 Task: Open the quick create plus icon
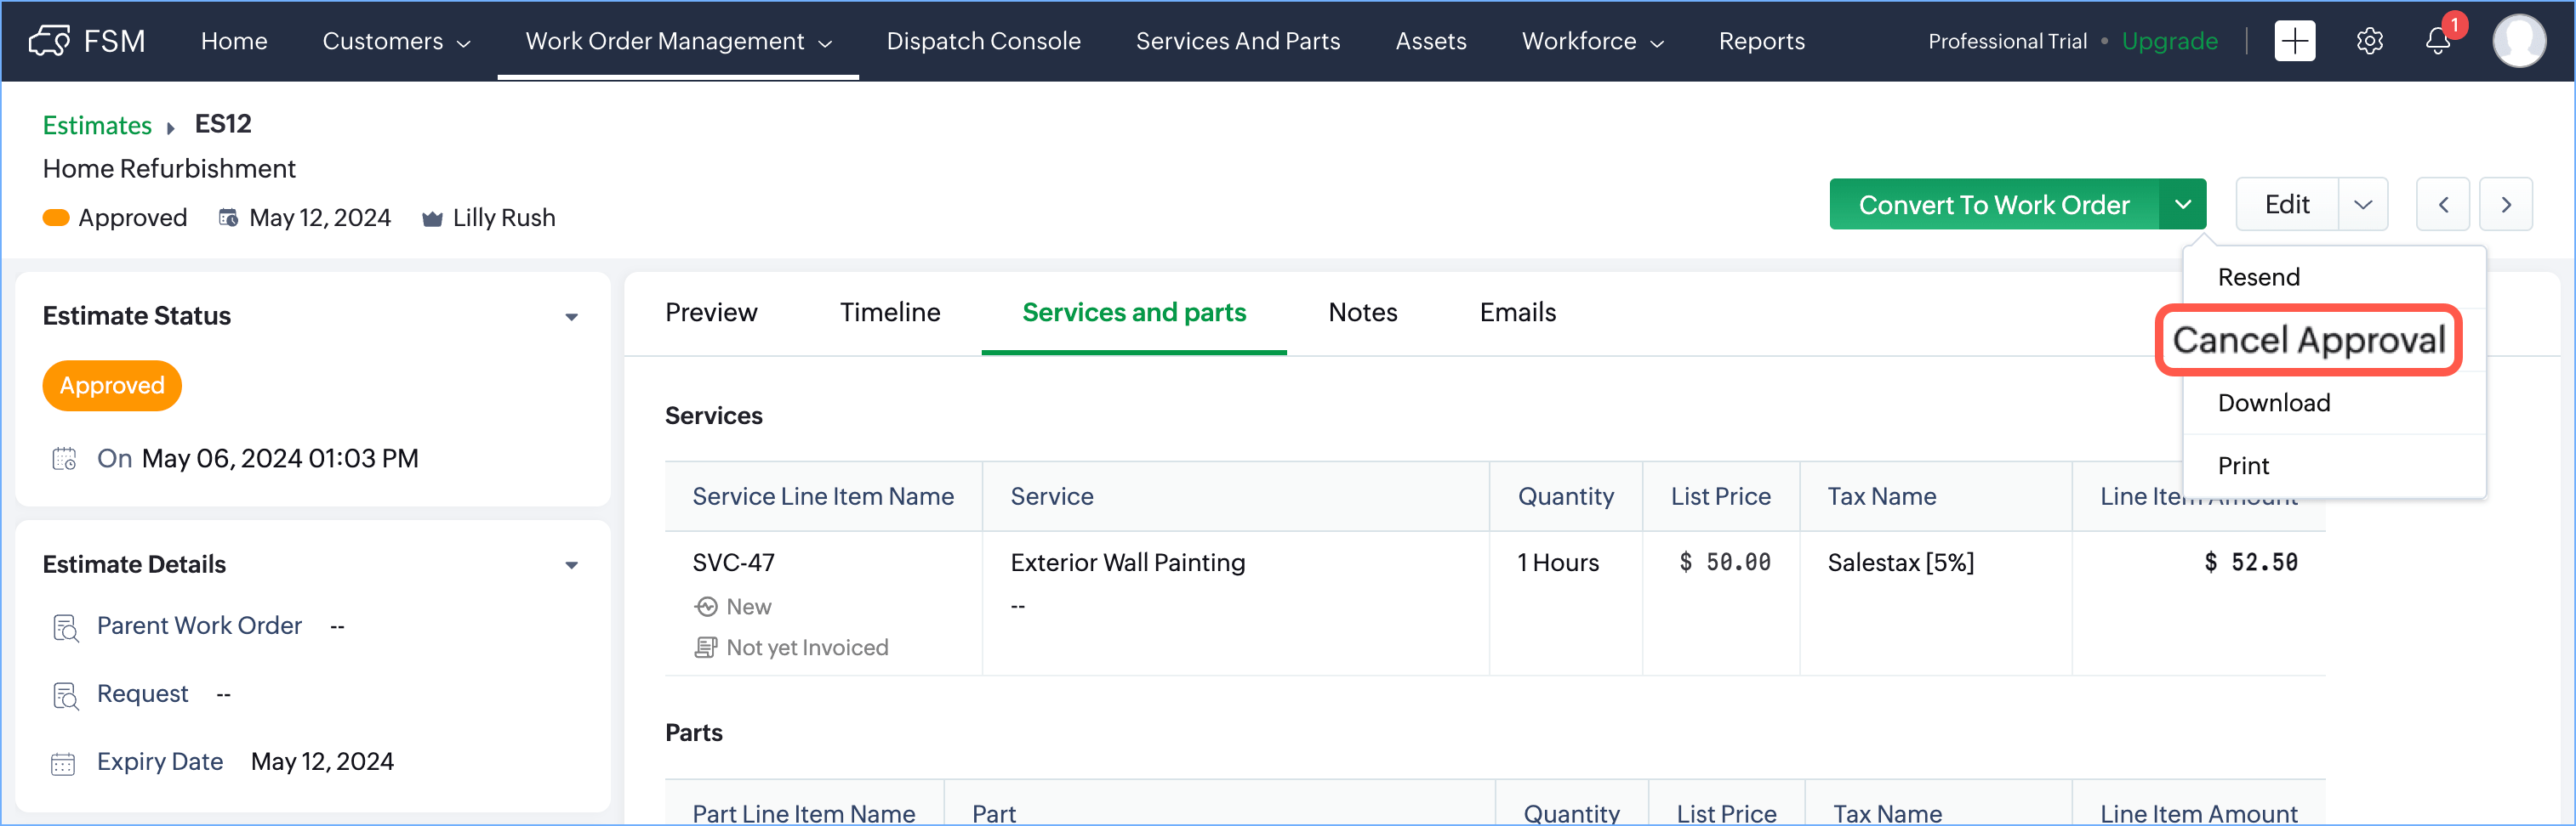point(2294,41)
